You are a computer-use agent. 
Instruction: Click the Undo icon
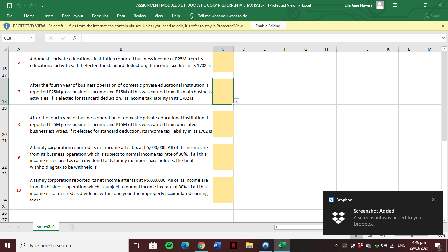(x=20, y=5)
